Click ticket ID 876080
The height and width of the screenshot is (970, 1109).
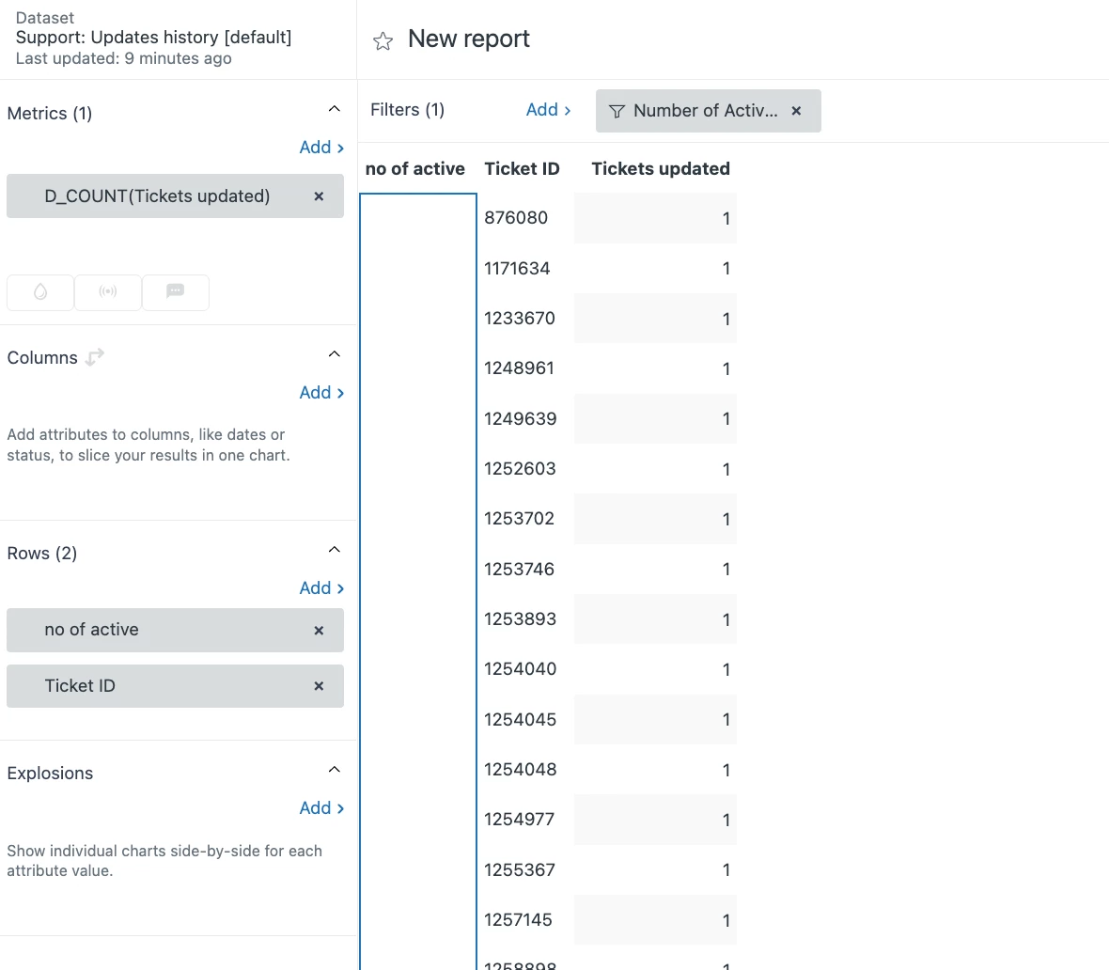pyautogui.click(x=516, y=218)
